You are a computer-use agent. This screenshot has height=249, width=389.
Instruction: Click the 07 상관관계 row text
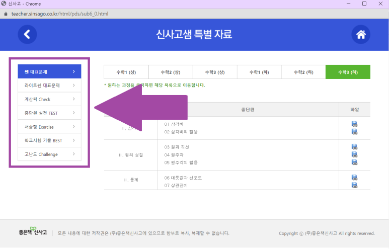click(176, 186)
